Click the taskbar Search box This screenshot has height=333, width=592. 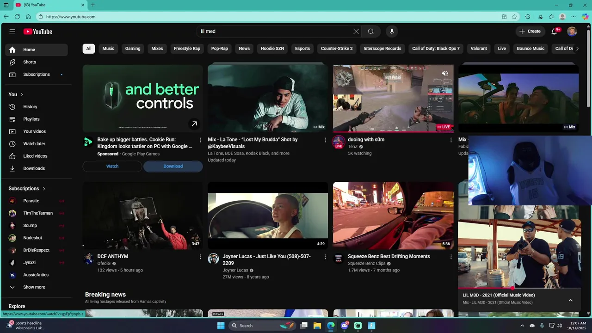263,326
